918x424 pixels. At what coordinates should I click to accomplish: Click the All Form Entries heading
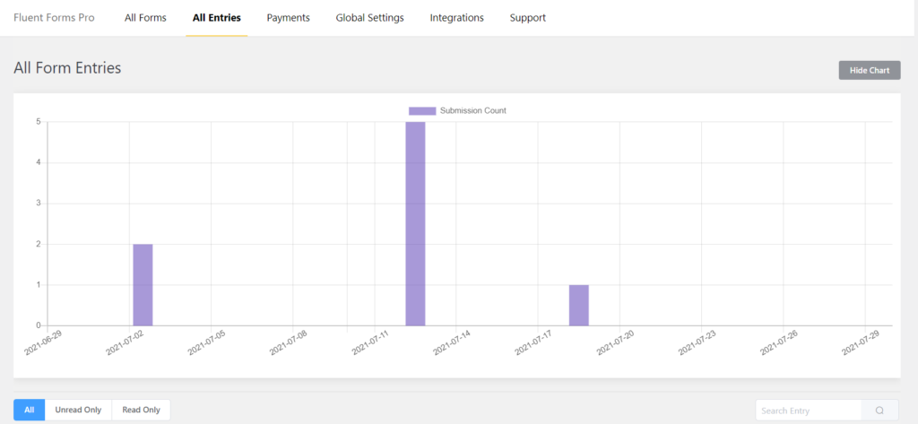click(x=67, y=68)
